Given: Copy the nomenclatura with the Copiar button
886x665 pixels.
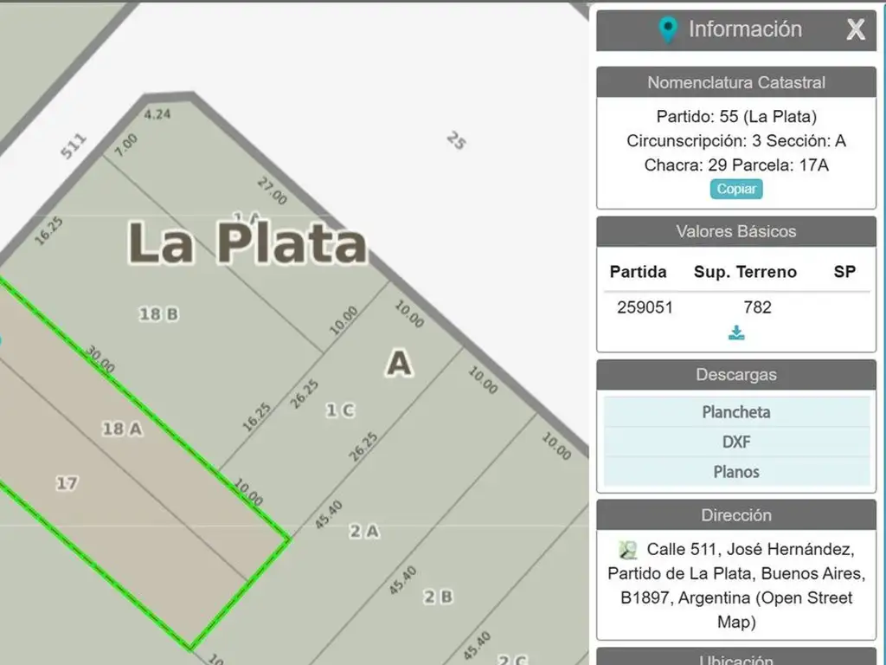Looking at the screenshot, I should pyautogui.click(x=736, y=189).
